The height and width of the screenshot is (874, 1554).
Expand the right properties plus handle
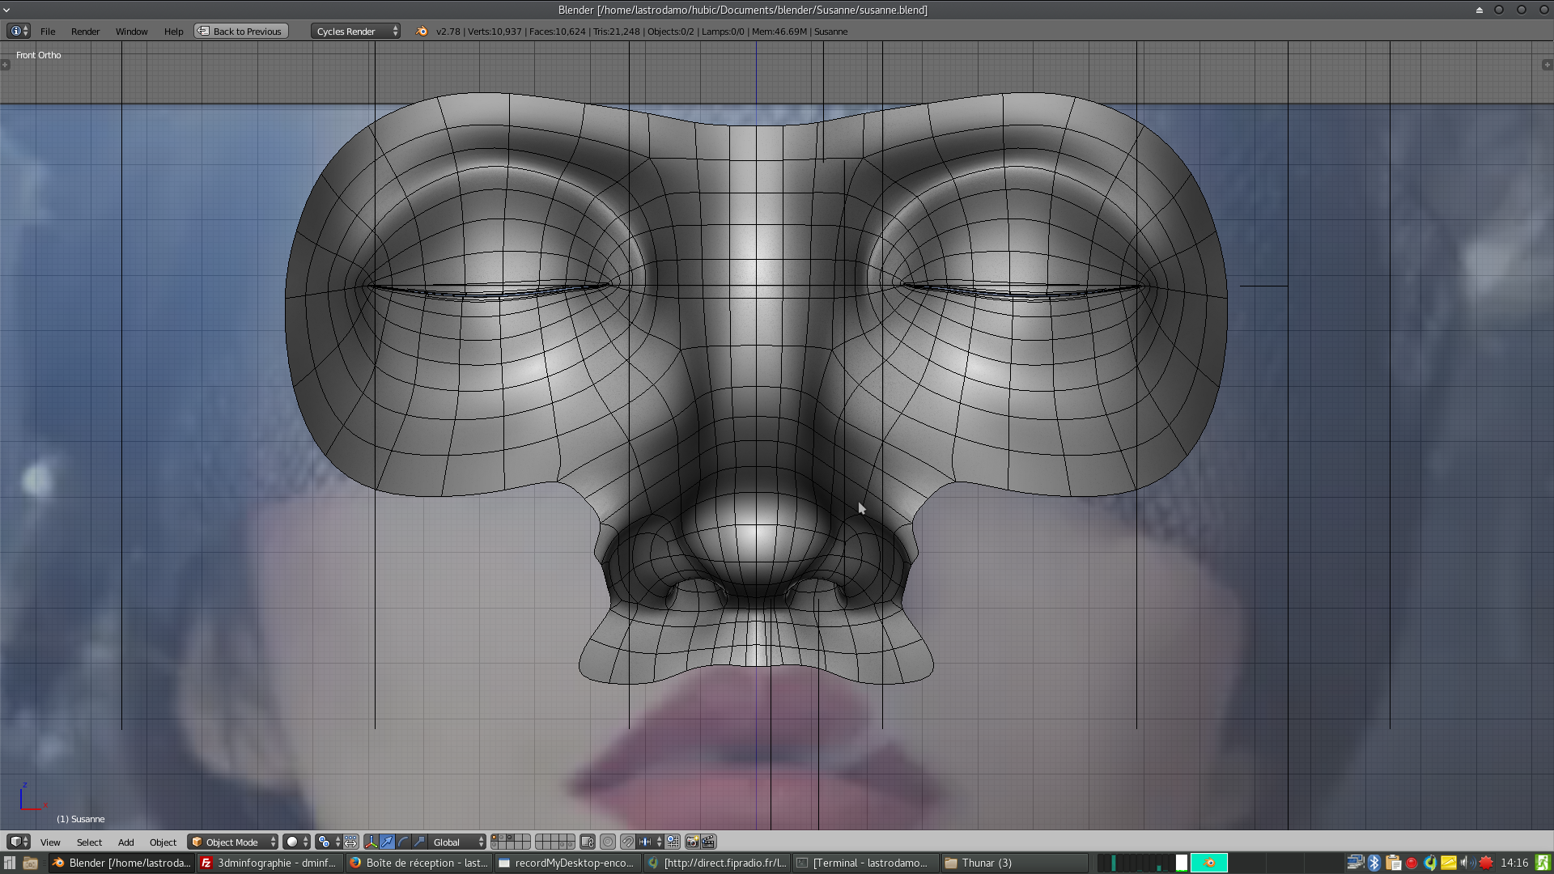pyautogui.click(x=1548, y=65)
